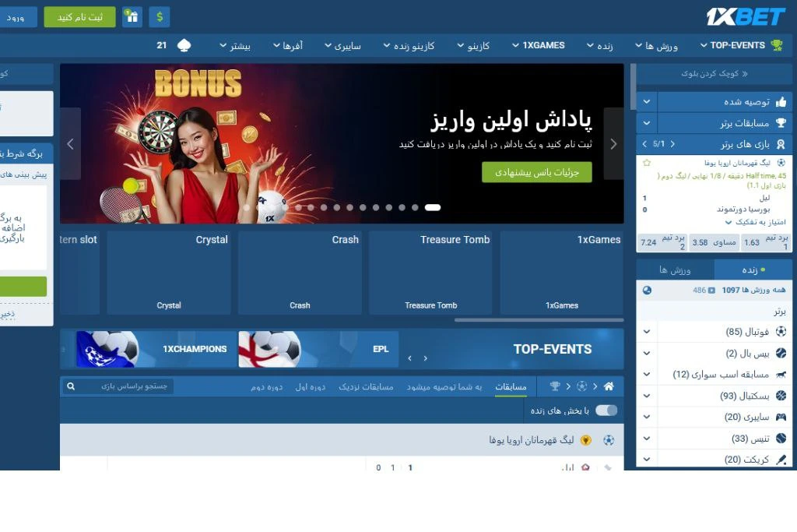Click the top games person icon
797x532 pixels.
pyautogui.click(x=781, y=144)
